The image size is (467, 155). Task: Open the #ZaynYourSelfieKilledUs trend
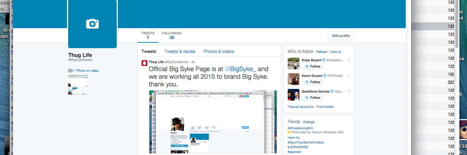click(306, 142)
